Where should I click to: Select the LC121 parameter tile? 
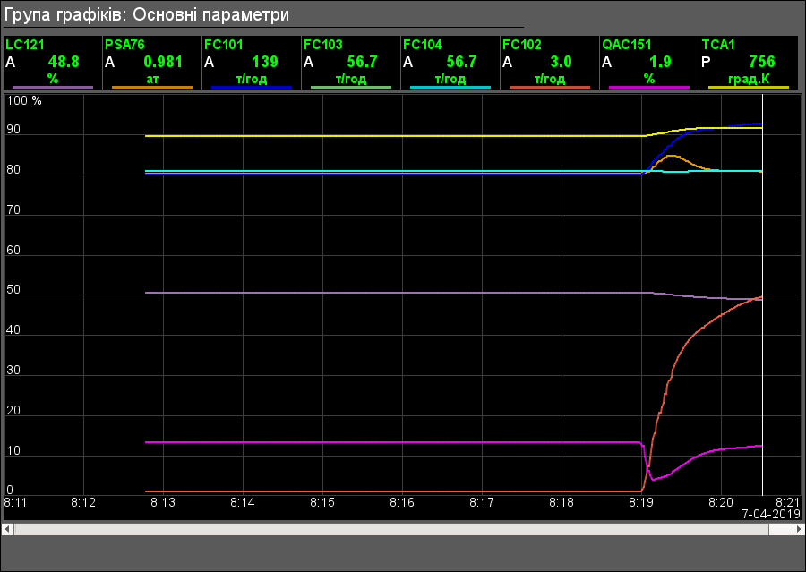(x=53, y=63)
